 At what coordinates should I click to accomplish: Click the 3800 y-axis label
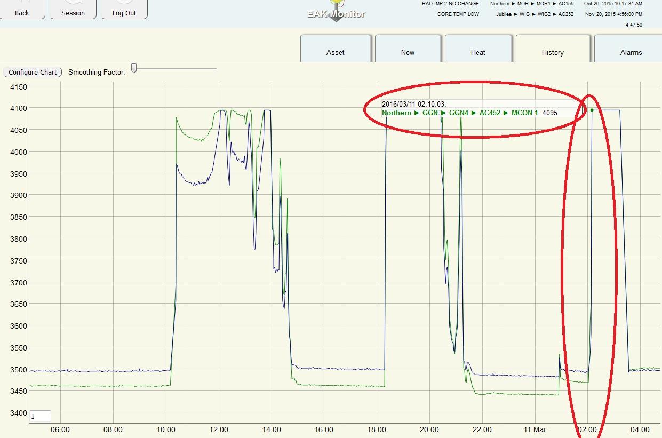point(18,238)
